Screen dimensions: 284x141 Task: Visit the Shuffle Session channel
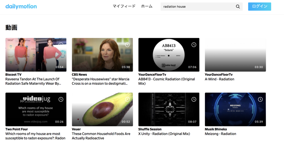(150, 129)
